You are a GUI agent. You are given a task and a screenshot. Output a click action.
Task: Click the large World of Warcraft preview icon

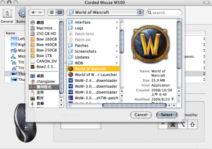click(151, 44)
